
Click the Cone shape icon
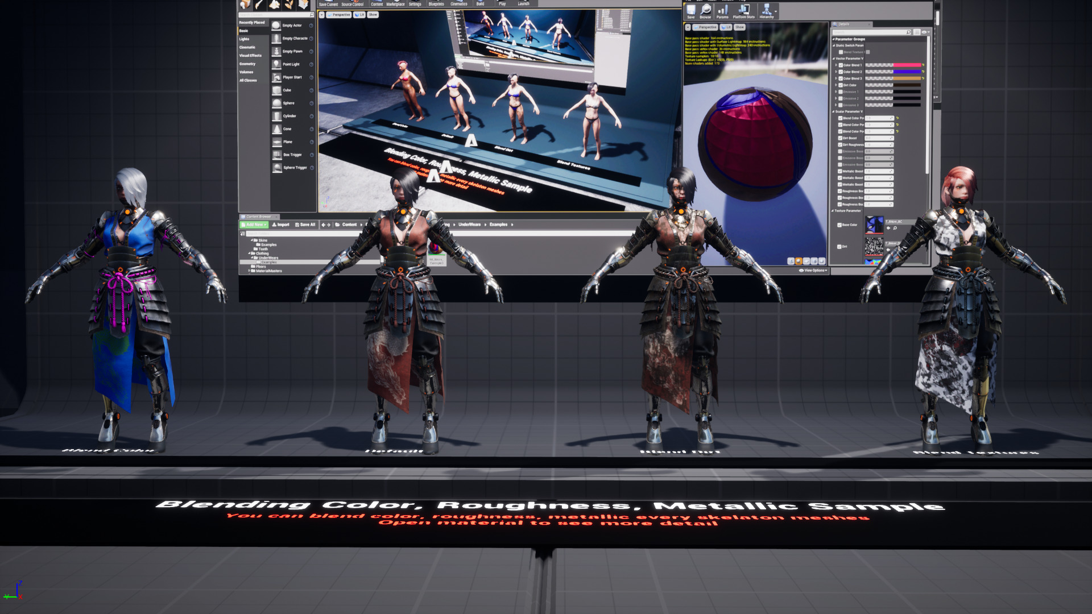click(276, 129)
